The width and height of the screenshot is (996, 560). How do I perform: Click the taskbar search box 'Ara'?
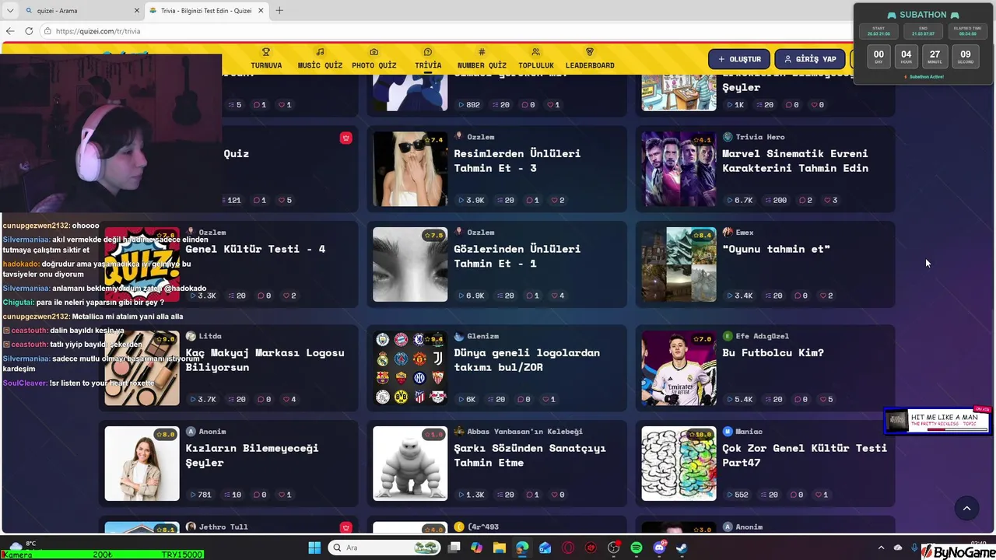point(384,548)
